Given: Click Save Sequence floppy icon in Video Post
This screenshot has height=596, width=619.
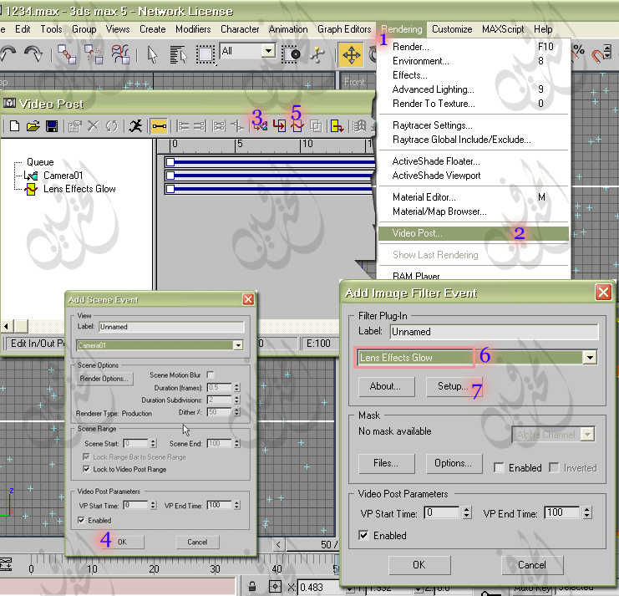Looking at the screenshot, I should [52, 126].
